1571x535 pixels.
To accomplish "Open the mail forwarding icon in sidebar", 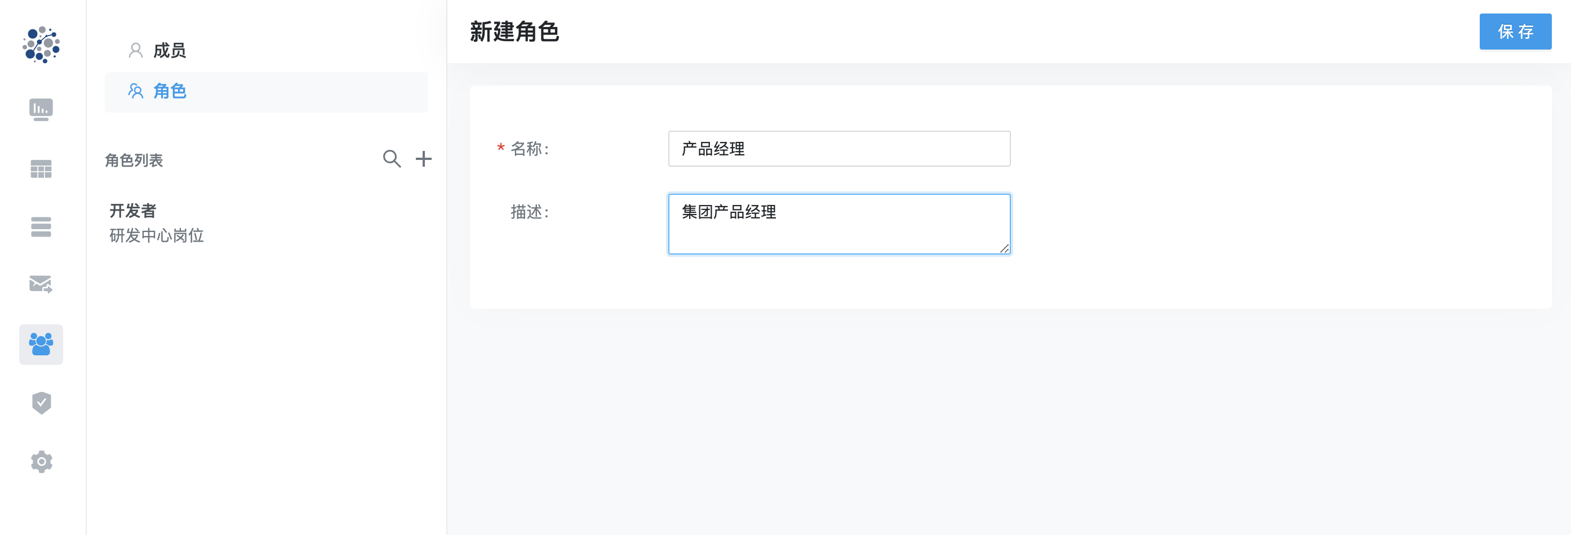I will [x=41, y=284].
